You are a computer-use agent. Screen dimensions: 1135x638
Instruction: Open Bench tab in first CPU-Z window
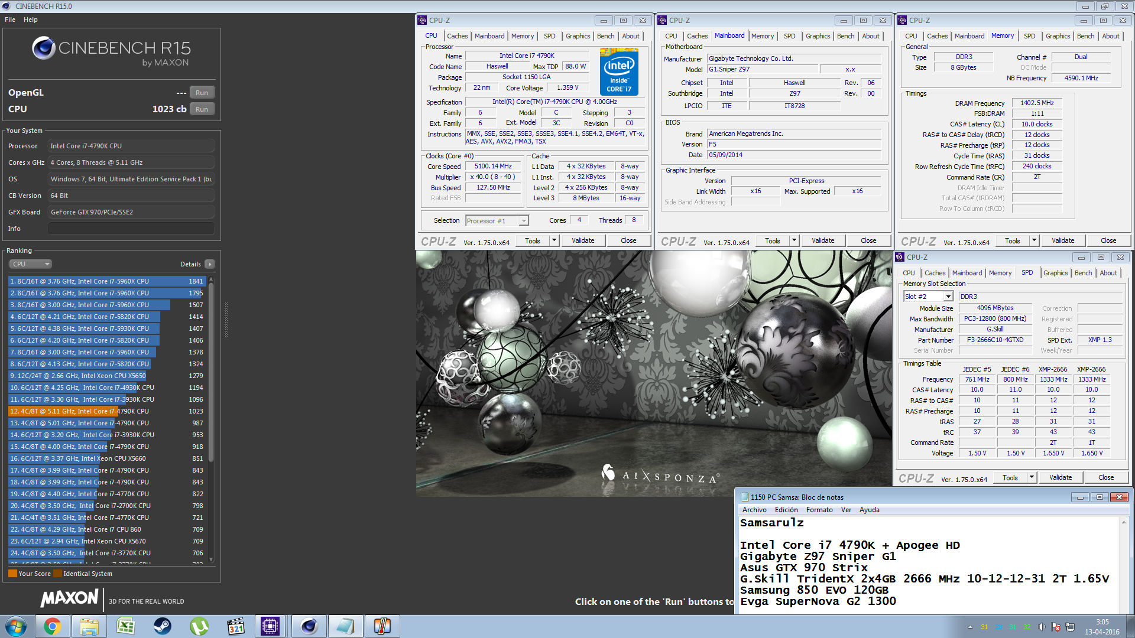coord(605,36)
